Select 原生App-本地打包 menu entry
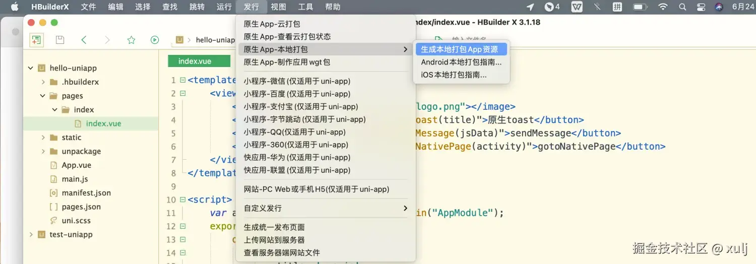Viewport: 756px width, 264px height. tap(326, 49)
